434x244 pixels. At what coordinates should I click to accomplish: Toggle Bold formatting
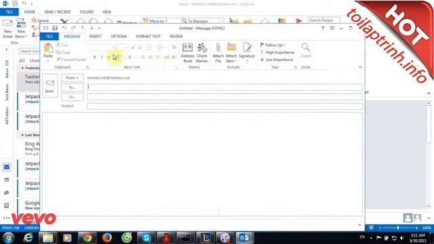(95, 57)
